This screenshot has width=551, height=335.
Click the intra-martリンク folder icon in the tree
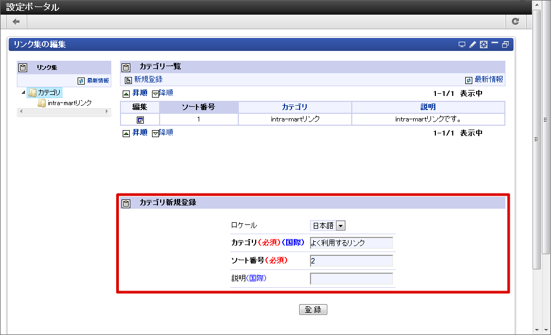coord(42,103)
